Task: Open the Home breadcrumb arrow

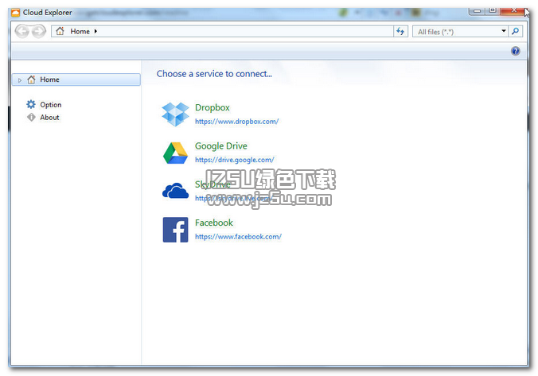Action: [x=96, y=31]
